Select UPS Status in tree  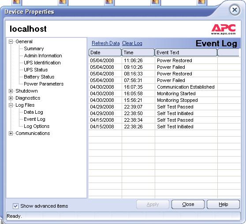[36, 70]
